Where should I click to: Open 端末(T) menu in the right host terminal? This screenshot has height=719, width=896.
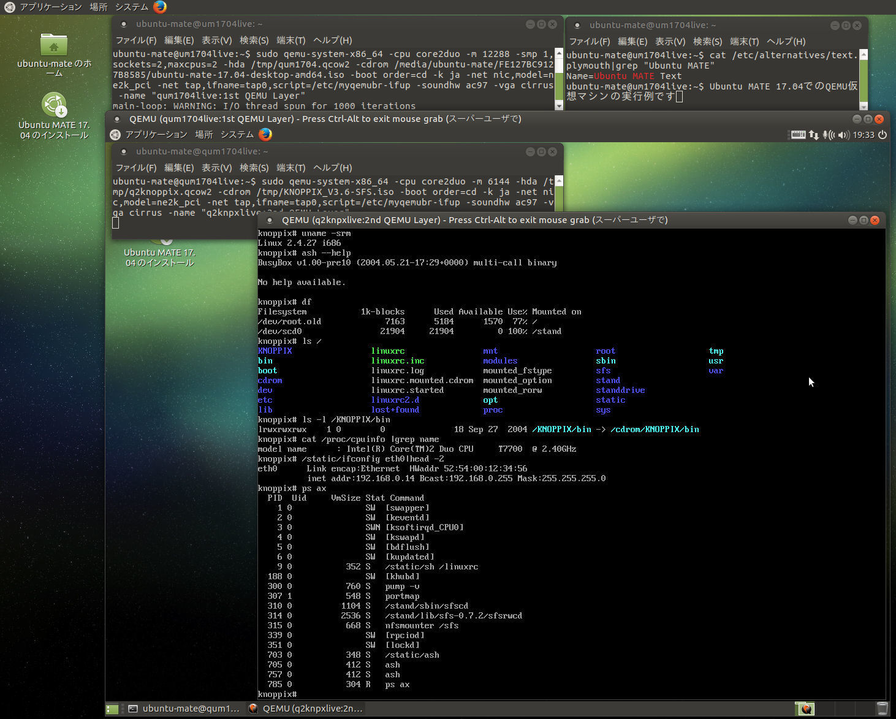point(745,42)
